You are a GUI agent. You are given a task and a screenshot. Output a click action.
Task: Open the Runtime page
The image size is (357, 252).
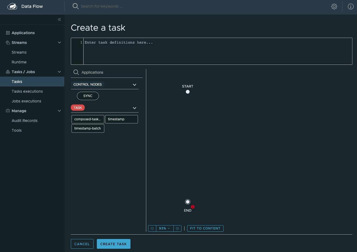[x=19, y=62]
